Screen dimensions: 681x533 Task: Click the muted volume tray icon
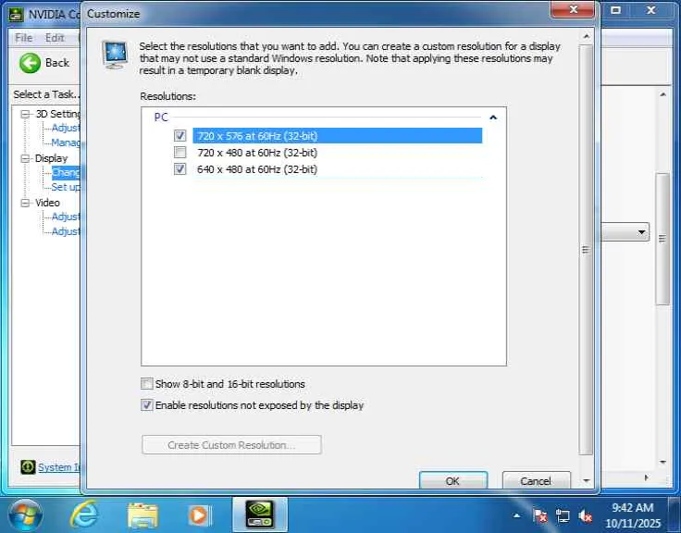tap(586, 516)
